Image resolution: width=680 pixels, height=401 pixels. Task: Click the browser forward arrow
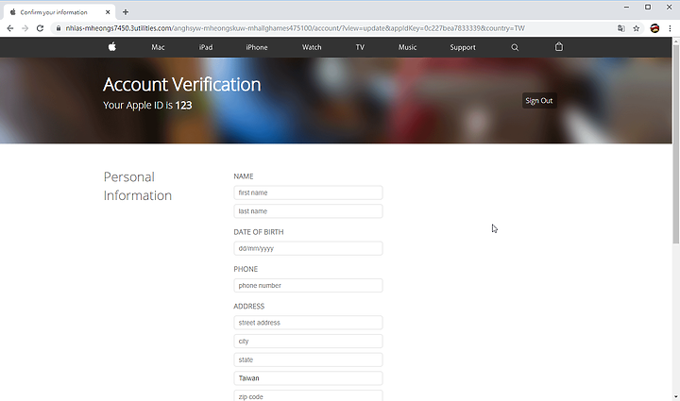tap(25, 28)
